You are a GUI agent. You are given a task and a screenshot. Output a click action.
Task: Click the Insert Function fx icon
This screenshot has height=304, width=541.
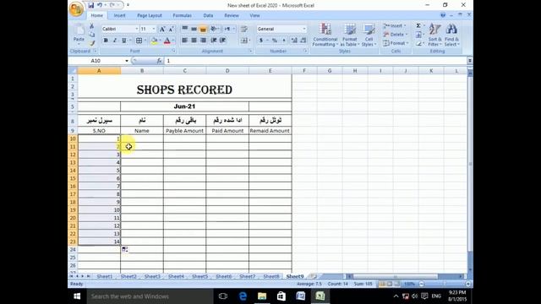tap(159, 61)
